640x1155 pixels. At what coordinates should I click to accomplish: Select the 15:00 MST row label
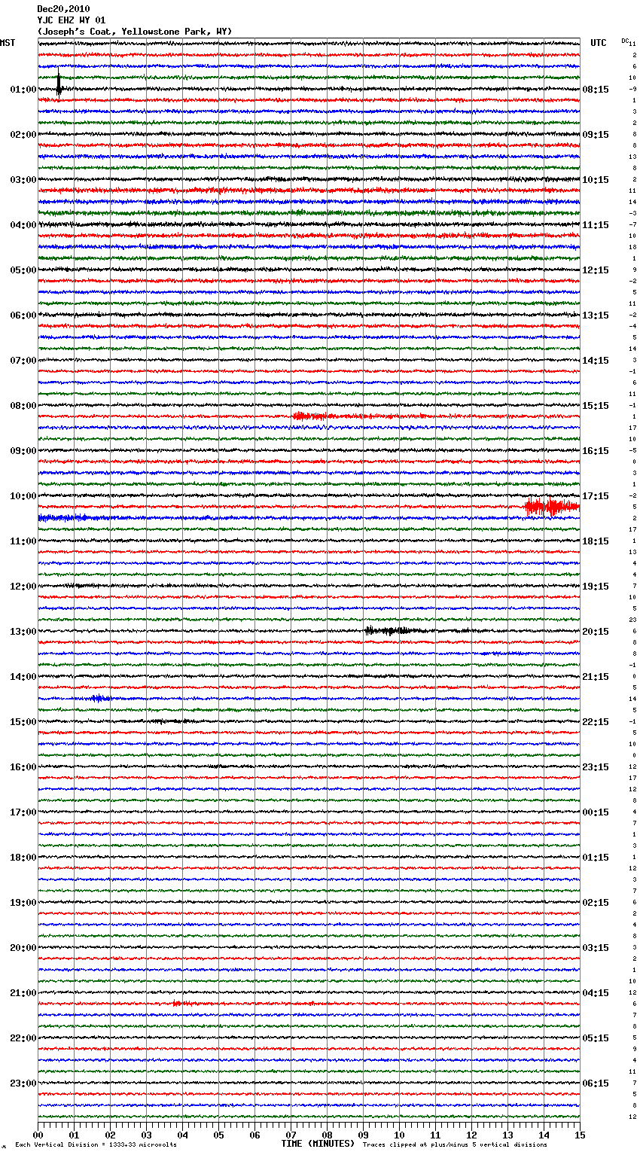pos(23,722)
